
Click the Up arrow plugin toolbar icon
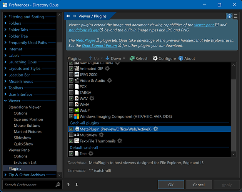[90, 58]
